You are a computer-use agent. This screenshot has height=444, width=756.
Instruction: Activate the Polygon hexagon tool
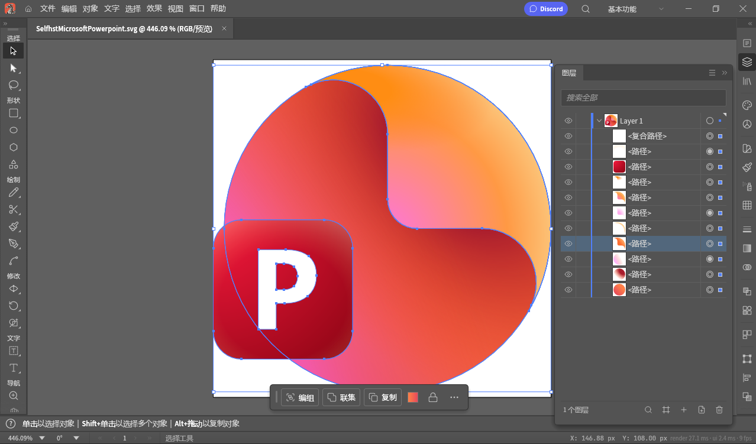(x=13, y=147)
